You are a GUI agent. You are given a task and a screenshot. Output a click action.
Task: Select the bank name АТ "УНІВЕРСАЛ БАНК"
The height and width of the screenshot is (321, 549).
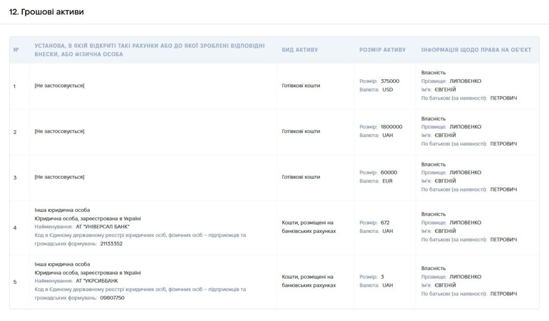(x=102, y=227)
